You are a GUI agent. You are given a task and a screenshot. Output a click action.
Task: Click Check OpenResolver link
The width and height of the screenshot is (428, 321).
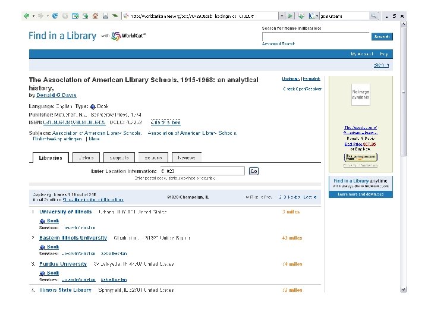click(303, 89)
